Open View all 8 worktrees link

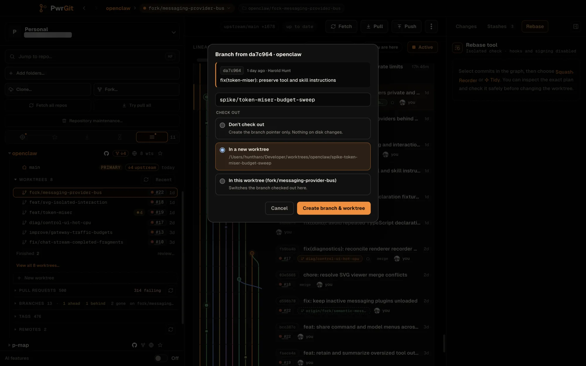[x=38, y=265]
